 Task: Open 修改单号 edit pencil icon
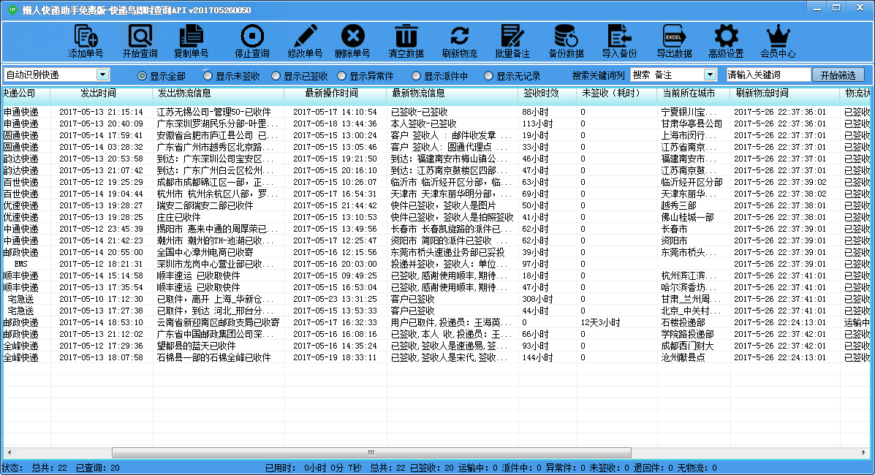pyautogui.click(x=305, y=42)
